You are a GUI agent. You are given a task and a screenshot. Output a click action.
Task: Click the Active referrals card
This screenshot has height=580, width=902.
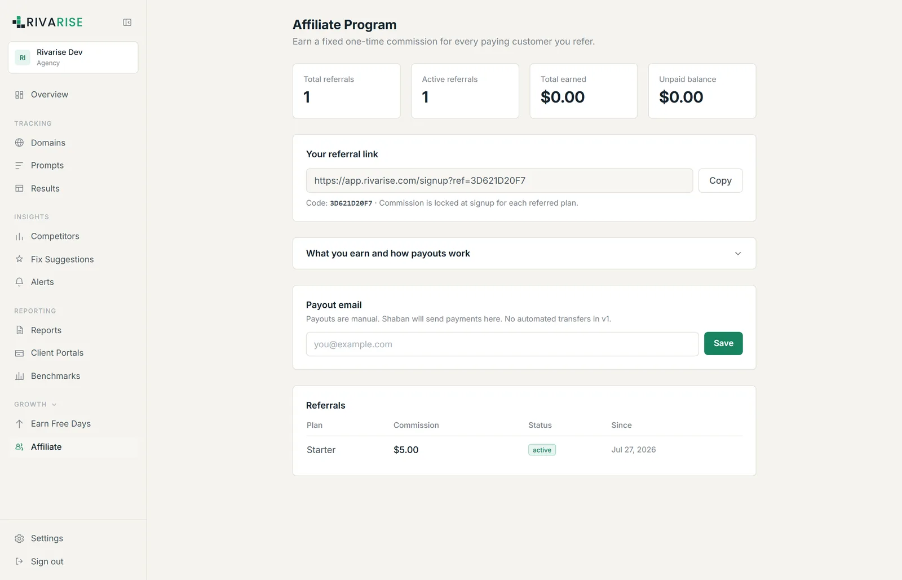465,91
